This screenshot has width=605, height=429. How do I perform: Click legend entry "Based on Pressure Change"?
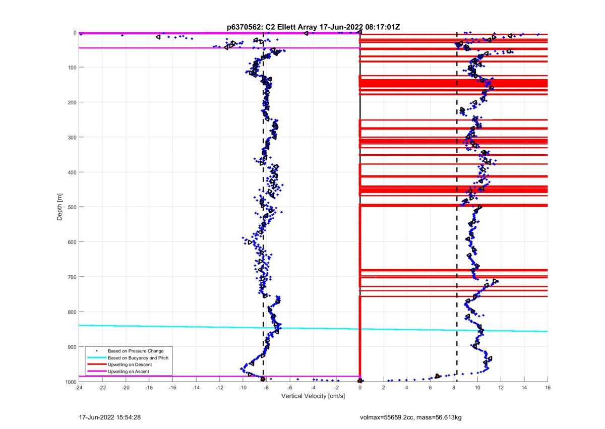coord(136,351)
